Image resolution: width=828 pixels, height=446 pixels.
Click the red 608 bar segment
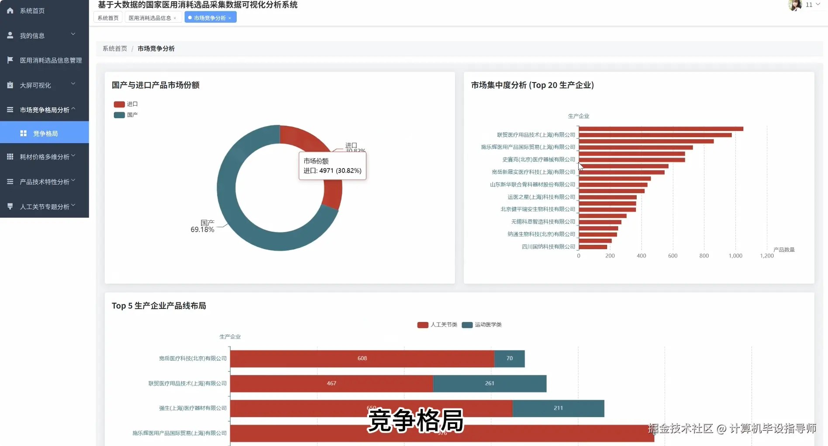point(362,358)
